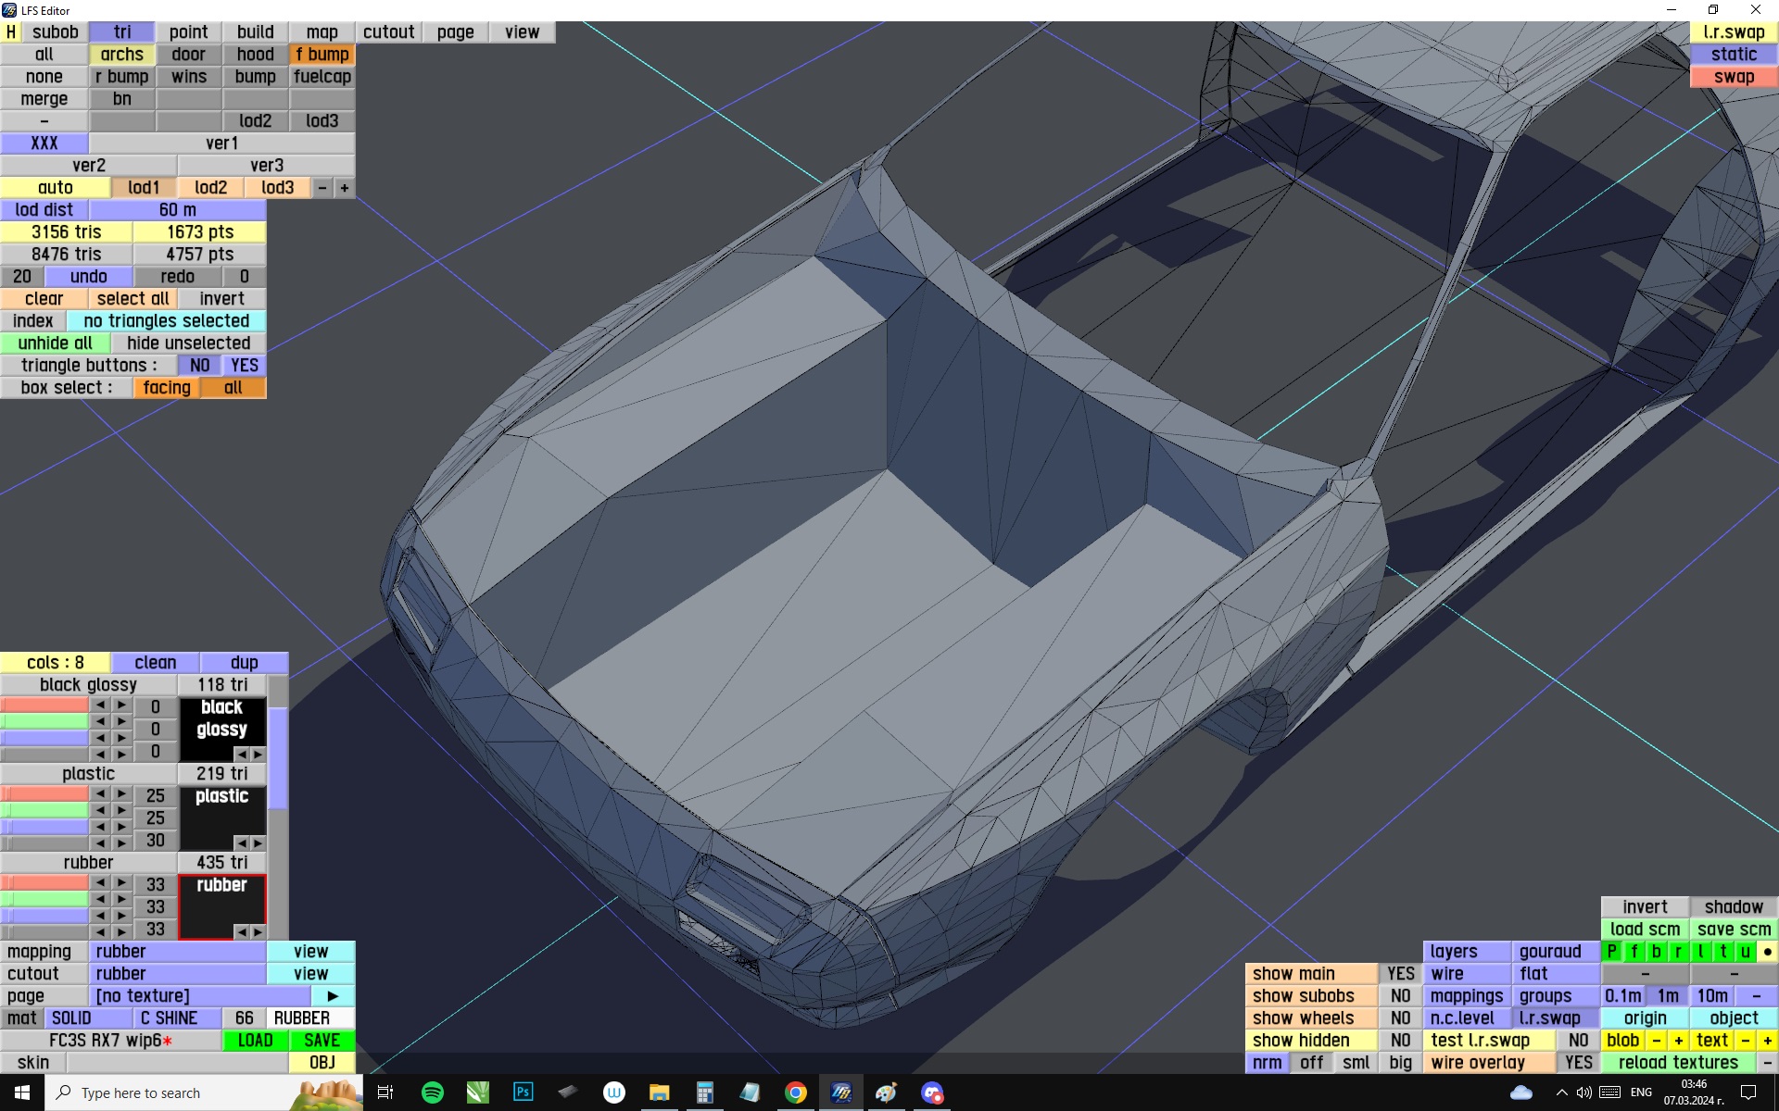The image size is (1779, 1111).
Task: Toggle wire overlay YES setting
Action: (1578, 1063)
